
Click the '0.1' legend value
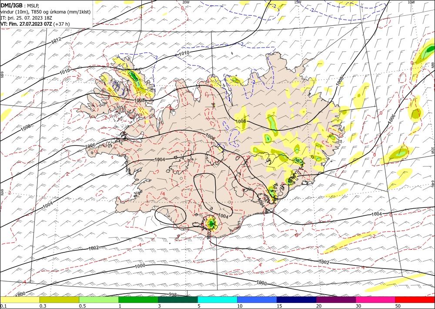pos(3,306)
